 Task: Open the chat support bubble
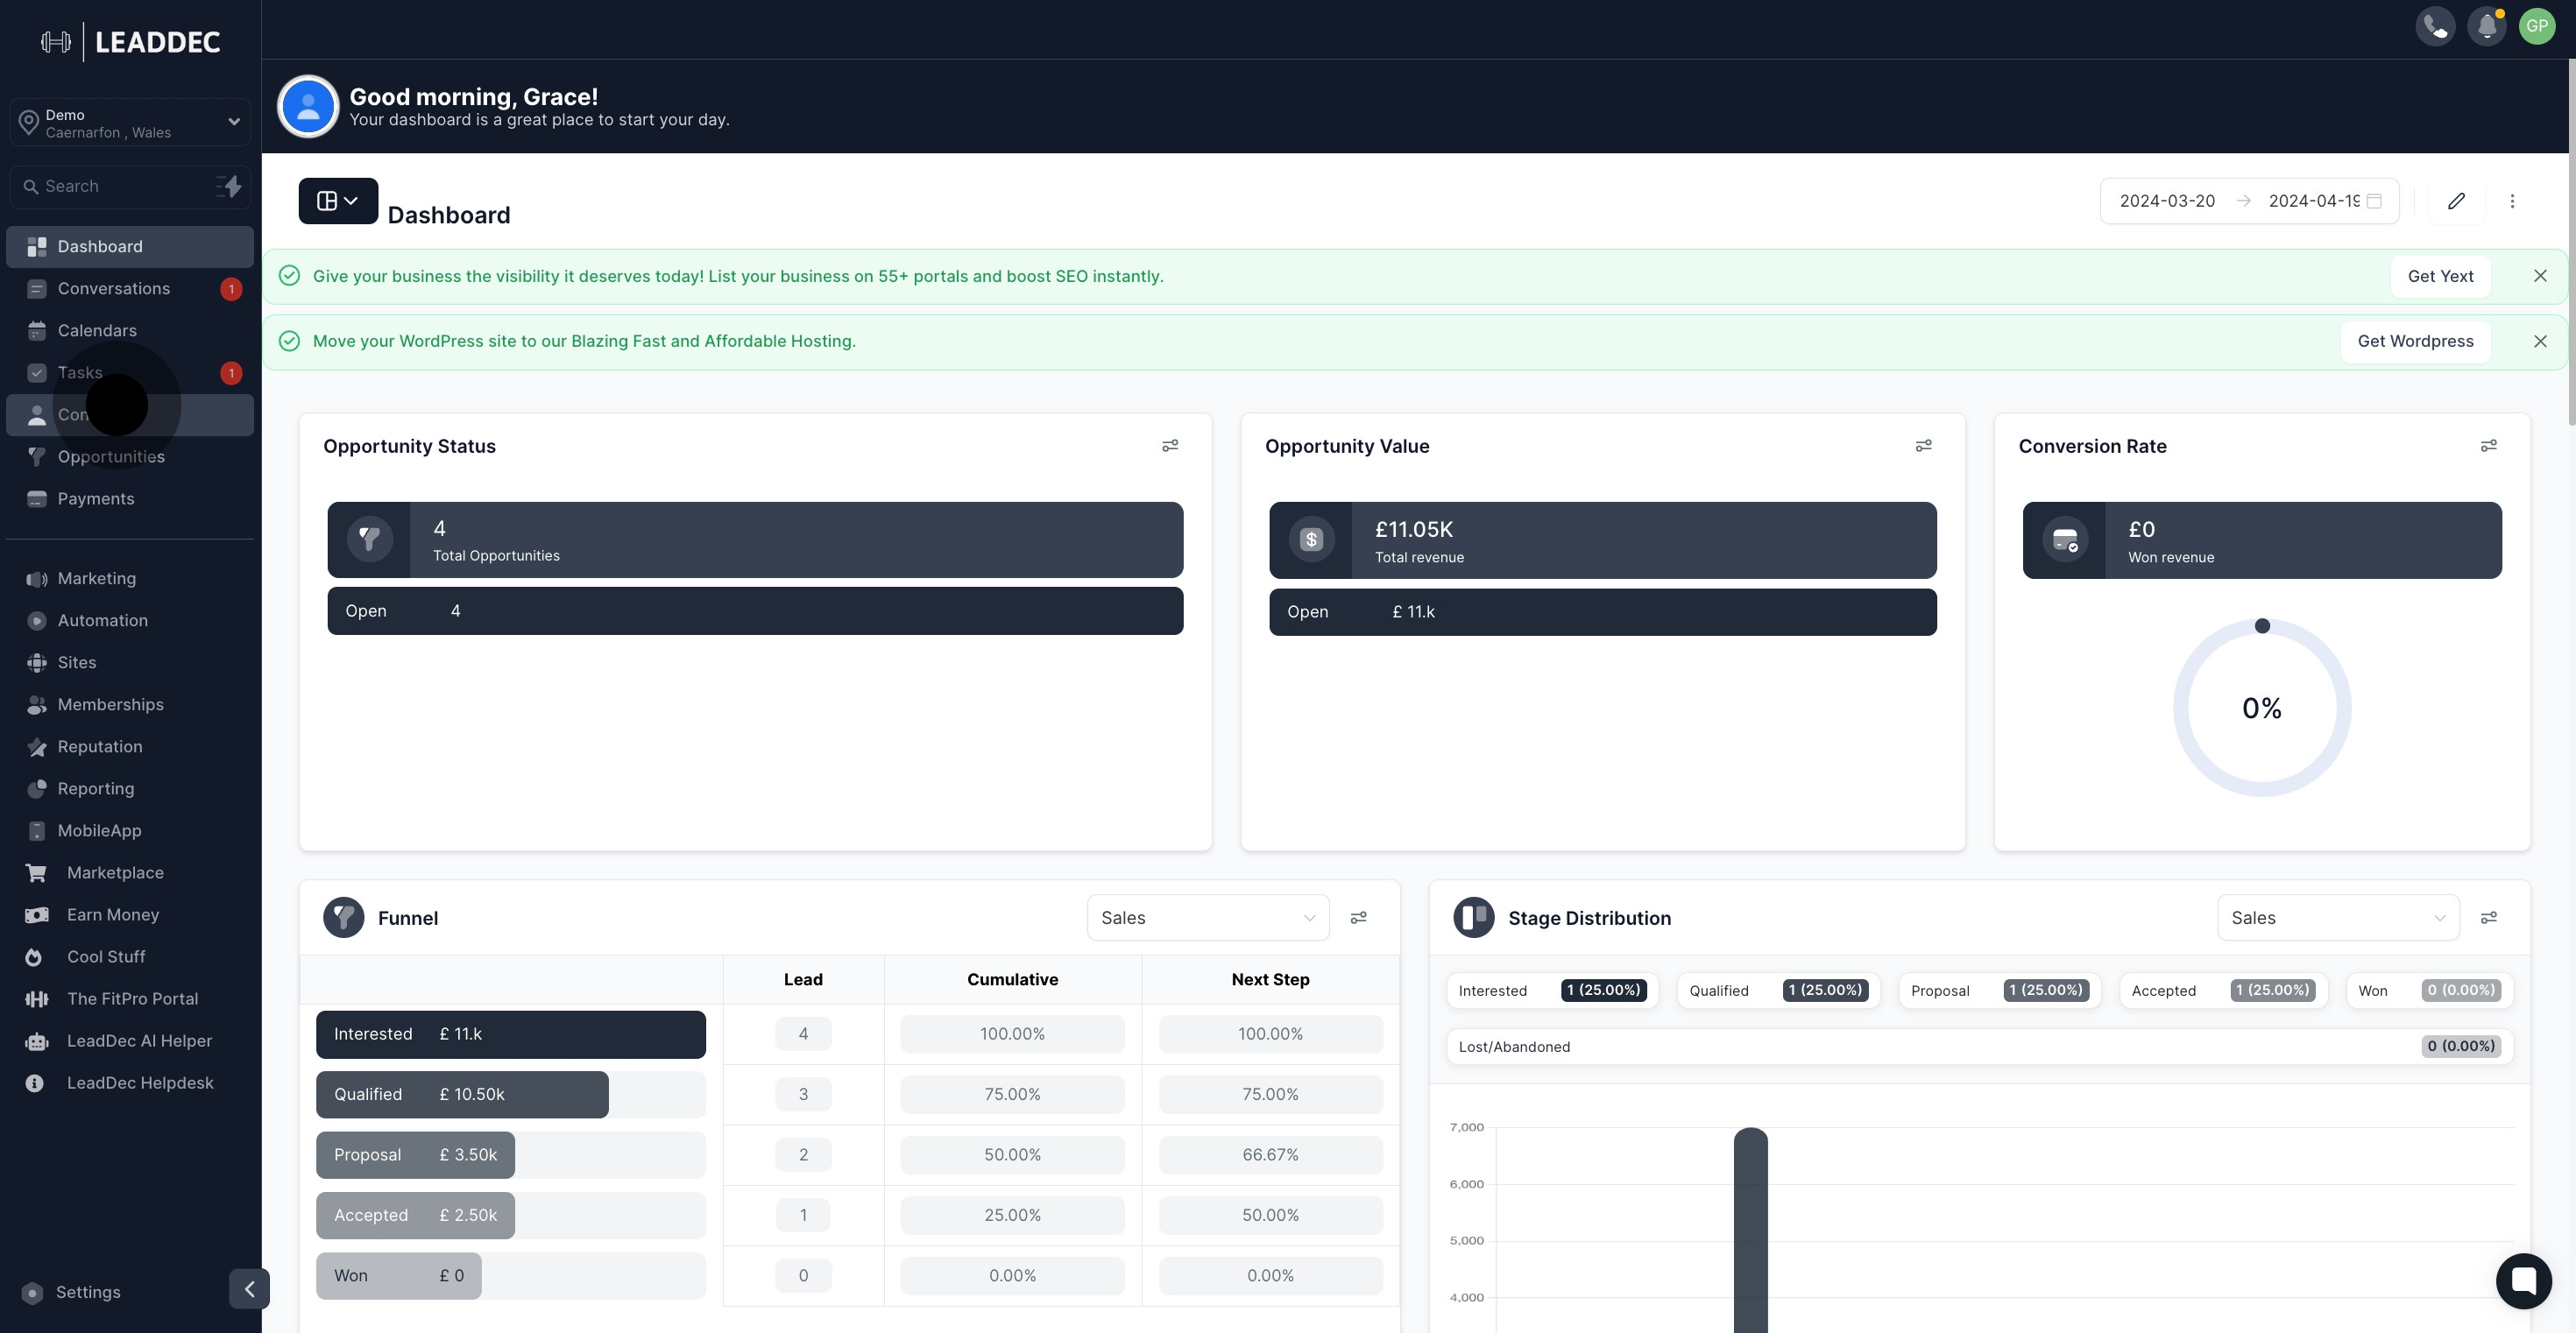point(2523,1280)
